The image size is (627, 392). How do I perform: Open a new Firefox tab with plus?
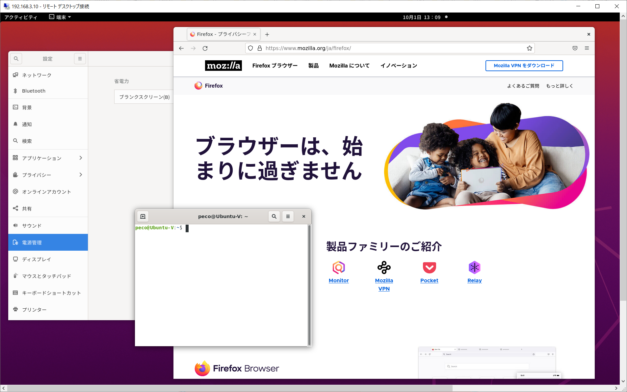click(267, 34)
